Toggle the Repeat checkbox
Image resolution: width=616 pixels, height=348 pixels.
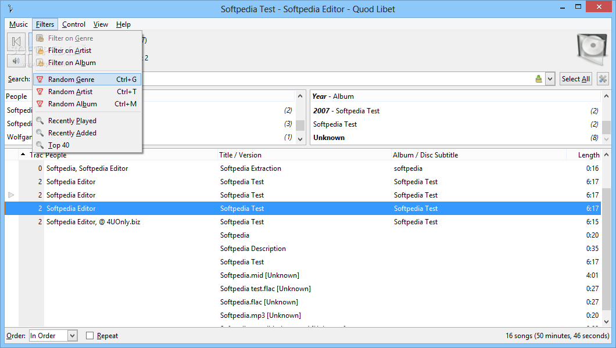tap(90, 335)
